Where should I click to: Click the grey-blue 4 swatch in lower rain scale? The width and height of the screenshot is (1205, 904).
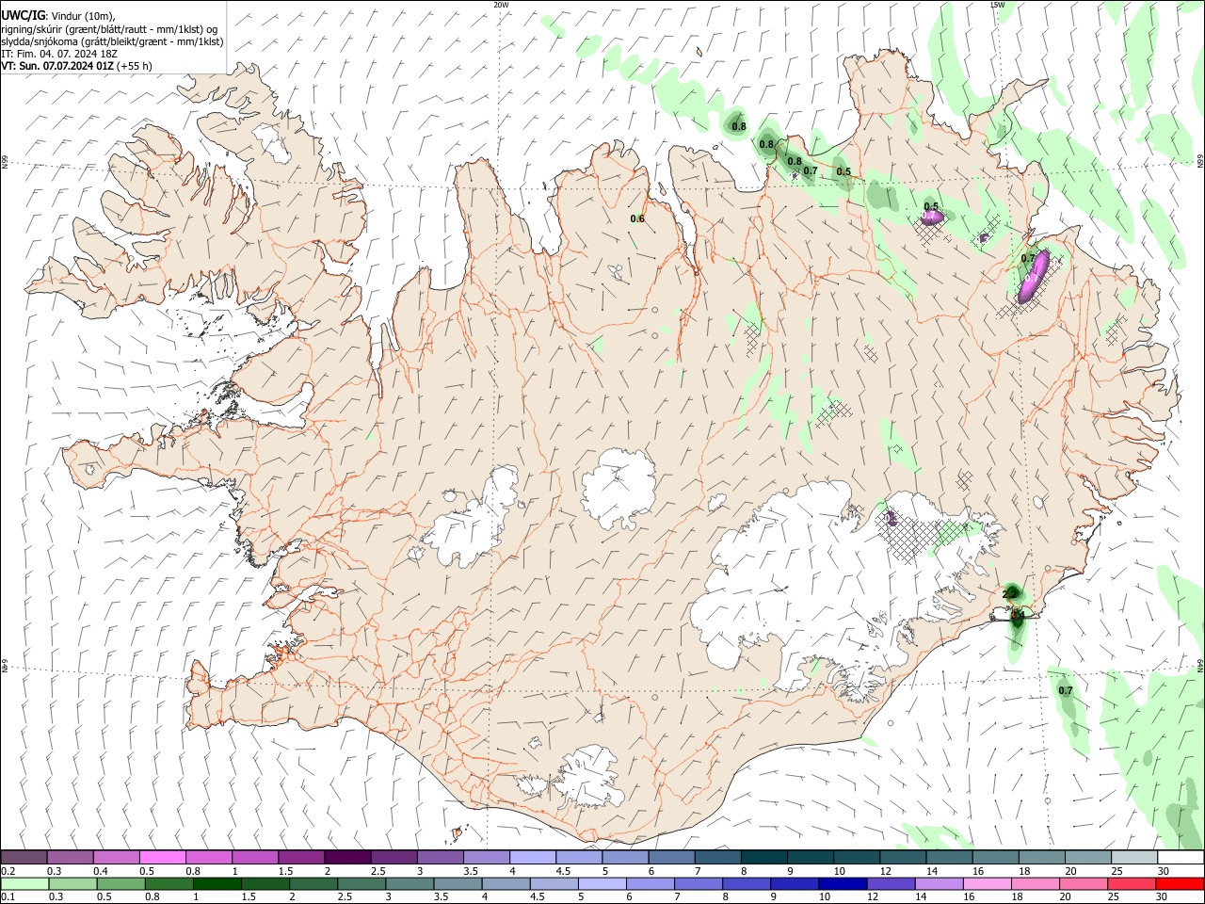tap(506, 883)
